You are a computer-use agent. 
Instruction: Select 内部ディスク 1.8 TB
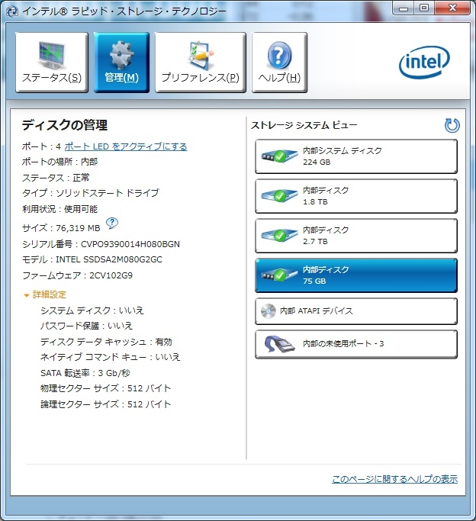(x=356, y=196)
